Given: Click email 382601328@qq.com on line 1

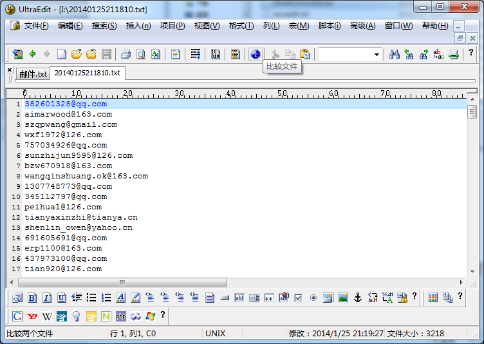Looking at the screenshot, I should point(66,104).
